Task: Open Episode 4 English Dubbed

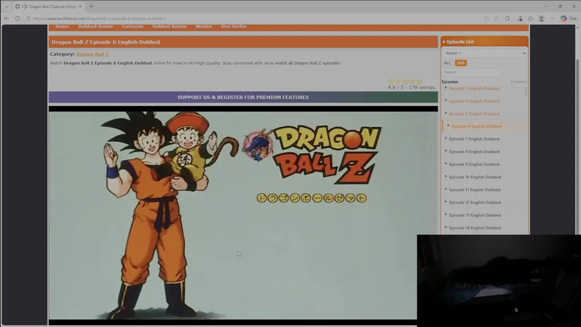Action: click(474, 101)
